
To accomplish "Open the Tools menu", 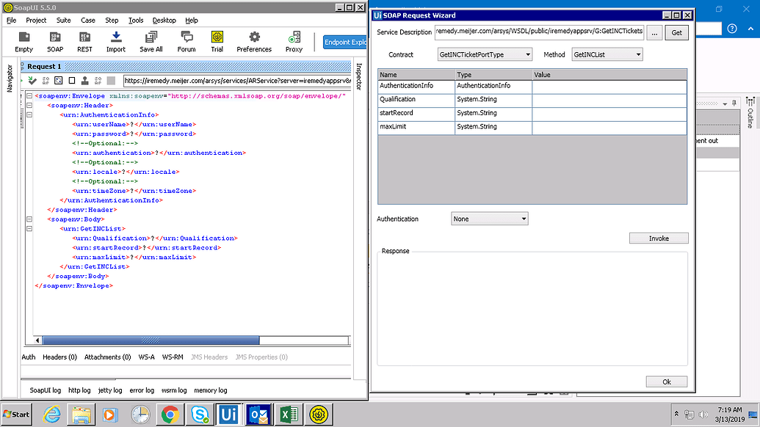I will tap(135, 21).
